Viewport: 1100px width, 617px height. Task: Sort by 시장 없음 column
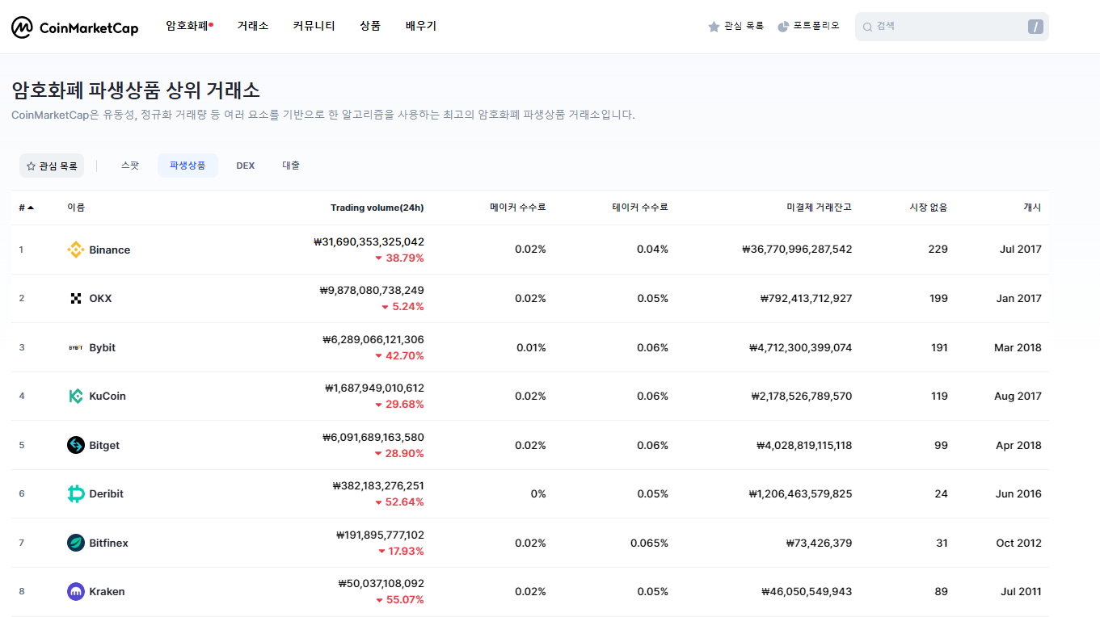[x=929, y=208]
